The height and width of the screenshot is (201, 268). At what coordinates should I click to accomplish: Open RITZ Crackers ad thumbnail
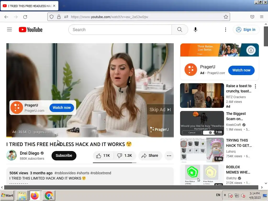pyautogui.click(x=202, y=96)
